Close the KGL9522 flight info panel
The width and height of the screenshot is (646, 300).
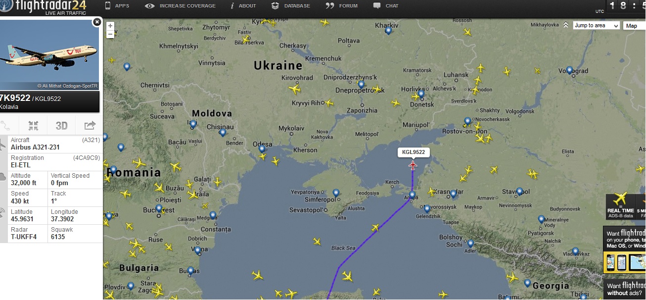point(97,22)
